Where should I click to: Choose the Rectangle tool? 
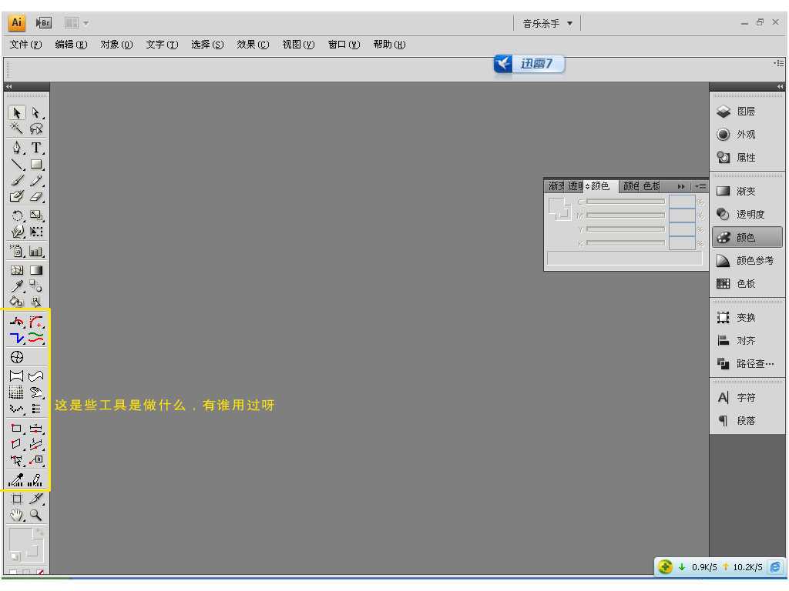pyautogui.click(x=35, y=164)
